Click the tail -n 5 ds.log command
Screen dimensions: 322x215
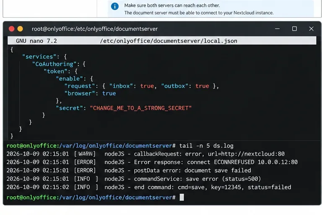pyautogui.click(x=206, y=146)
